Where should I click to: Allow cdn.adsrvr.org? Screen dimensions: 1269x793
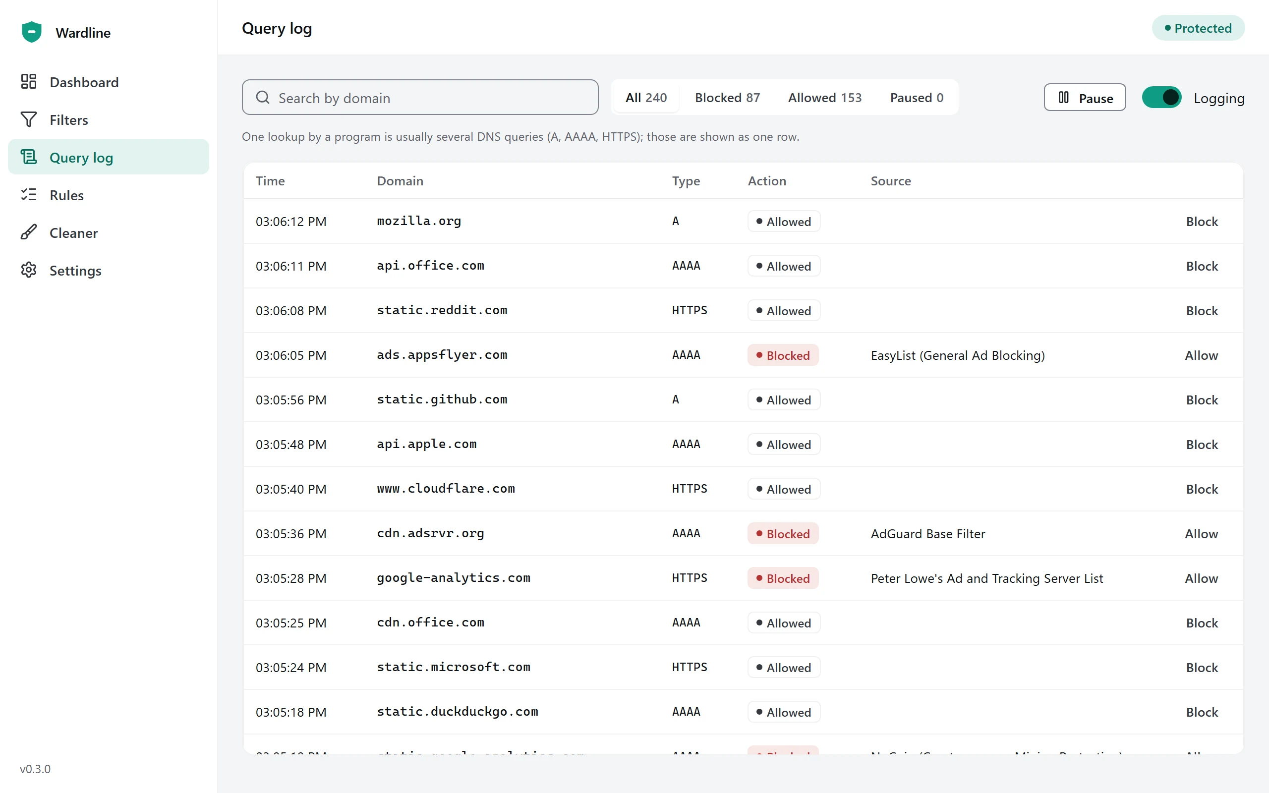1202,533
